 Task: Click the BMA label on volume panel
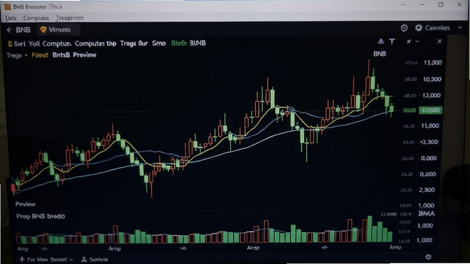427,214
